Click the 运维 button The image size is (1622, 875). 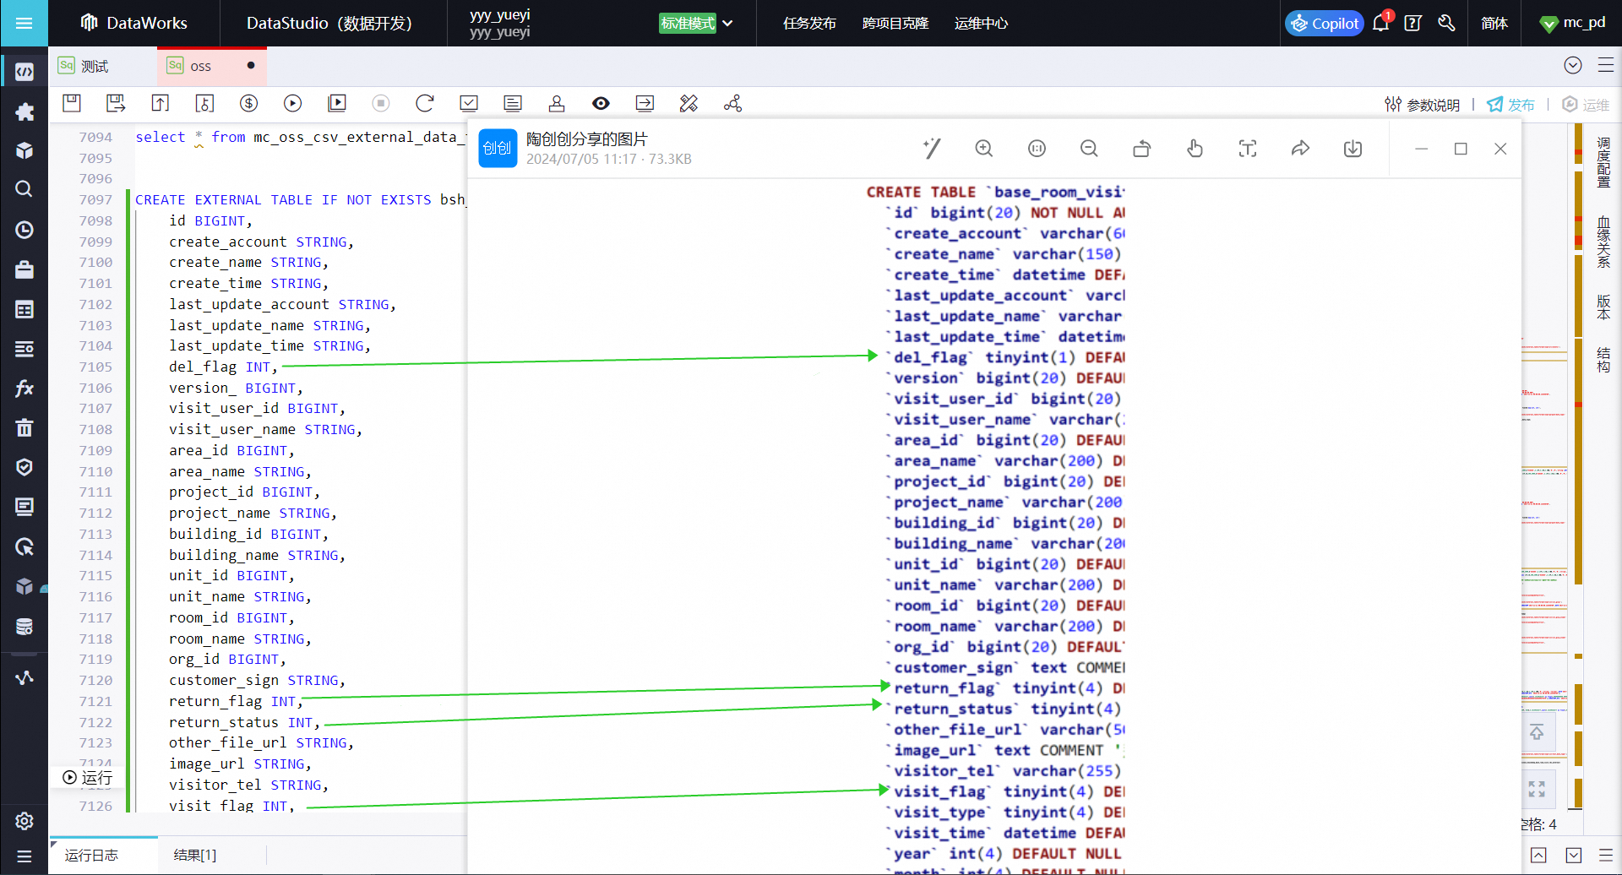(x=1586, y=105)
